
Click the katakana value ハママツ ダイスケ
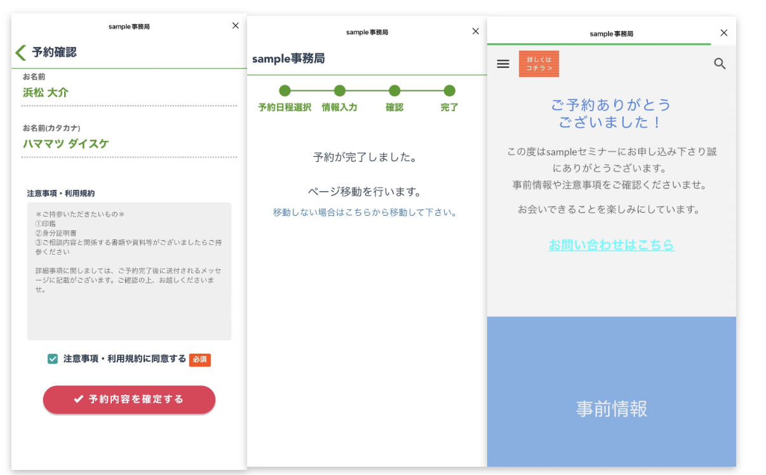click(66, 144)
